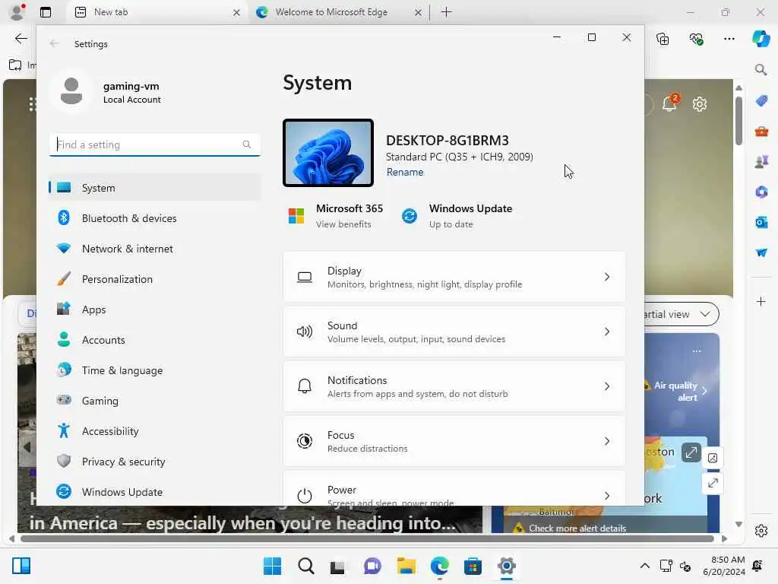Viewport: 778px width, 584px height.
Task: Select Gaming in Settings sidebar
Action: tap(155, 401)
